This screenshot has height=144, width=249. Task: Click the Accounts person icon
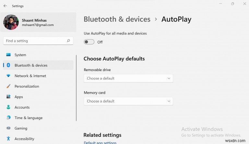(8, 107)
